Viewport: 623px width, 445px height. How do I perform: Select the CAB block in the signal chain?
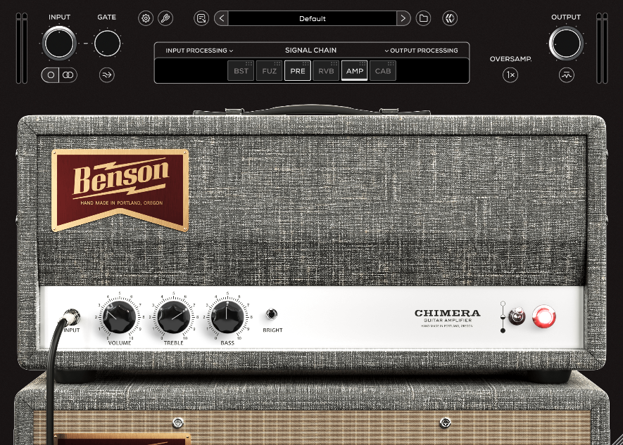tap(382, 70)
